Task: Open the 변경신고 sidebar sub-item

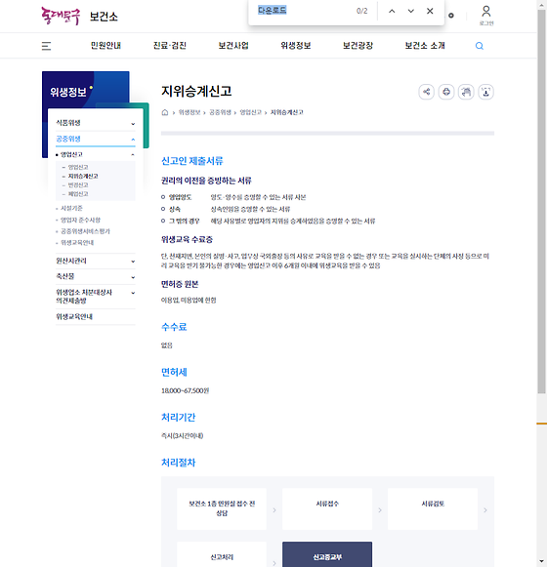Action: point(78,185)
